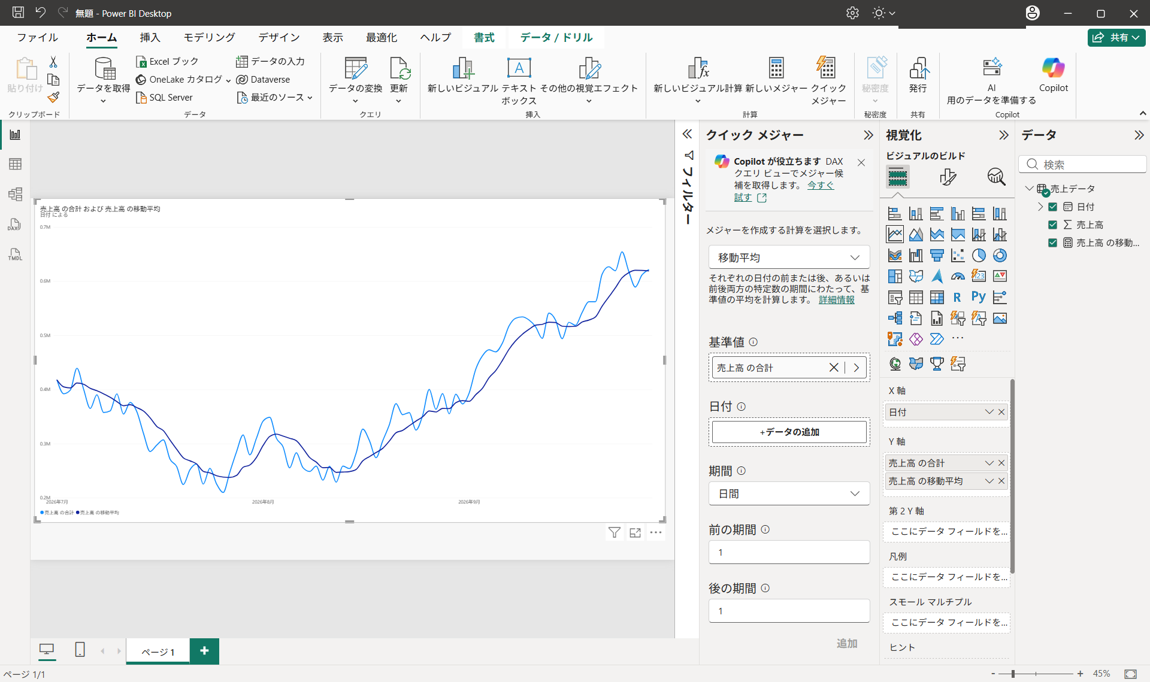Click クイック メジャー ribbon button
The image size is (1150, 682).
coord(828,81)
